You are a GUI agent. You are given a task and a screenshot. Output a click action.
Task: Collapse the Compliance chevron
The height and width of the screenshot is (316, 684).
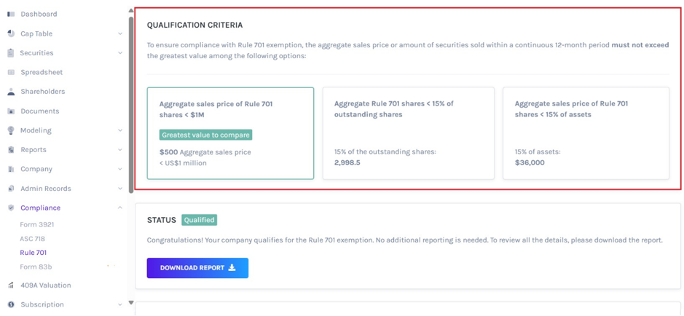click(x=120, y=208)
